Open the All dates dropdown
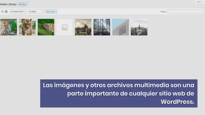Viewport: 205px width, 115px height. click(x=36, y=11)
